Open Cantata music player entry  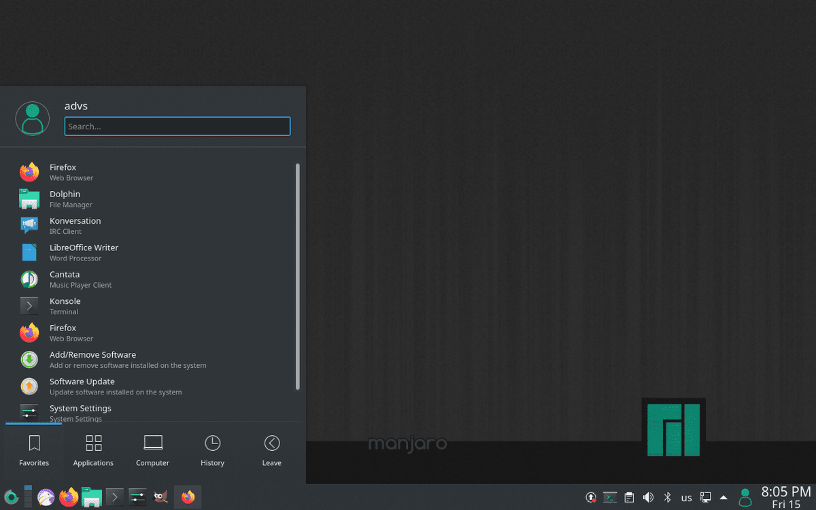[65, 279]
